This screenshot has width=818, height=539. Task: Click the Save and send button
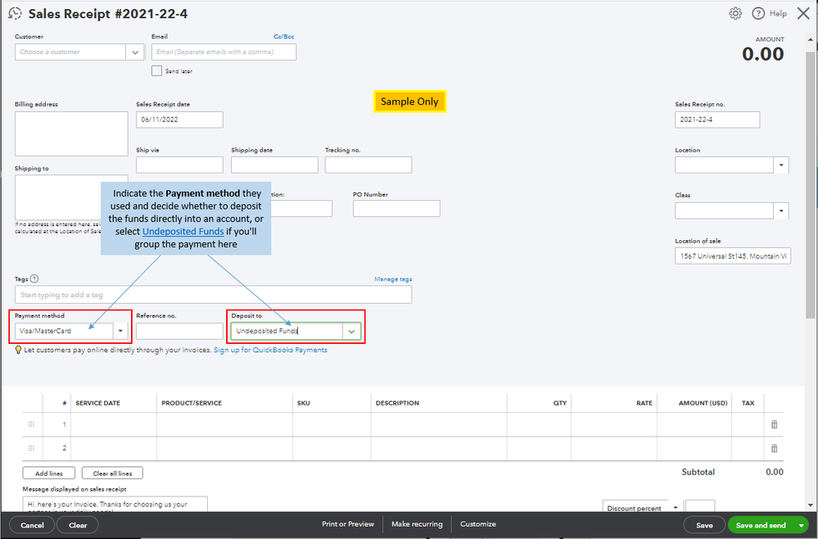[x=761, y=525]
